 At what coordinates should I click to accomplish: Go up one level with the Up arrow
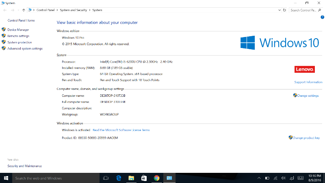pos(24,10)
